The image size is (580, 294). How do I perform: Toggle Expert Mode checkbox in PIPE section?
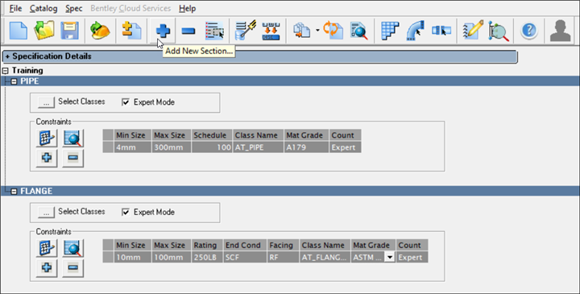126,102
